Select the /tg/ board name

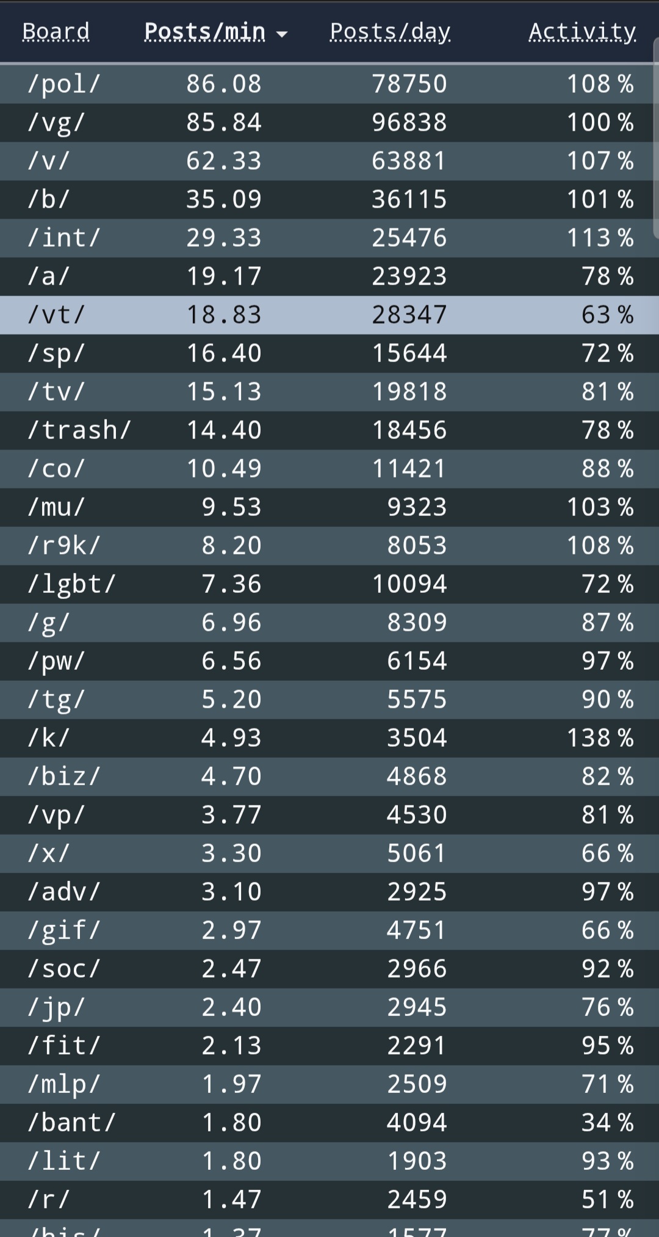(x=56, y=699)
